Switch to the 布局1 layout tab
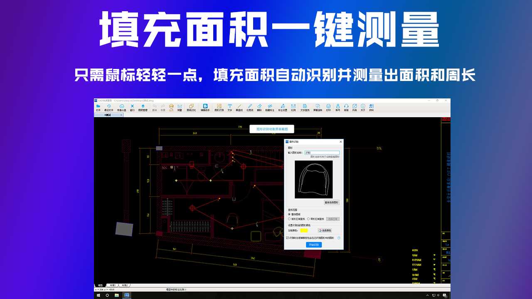The height and width of the screenshot is (299, 532). (113, 284)
